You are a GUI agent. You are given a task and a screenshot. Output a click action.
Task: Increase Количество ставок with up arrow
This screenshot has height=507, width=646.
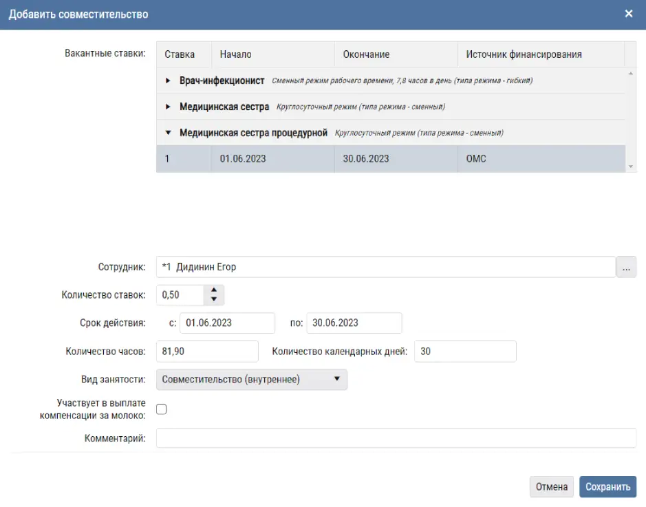[x=214, y=290]
